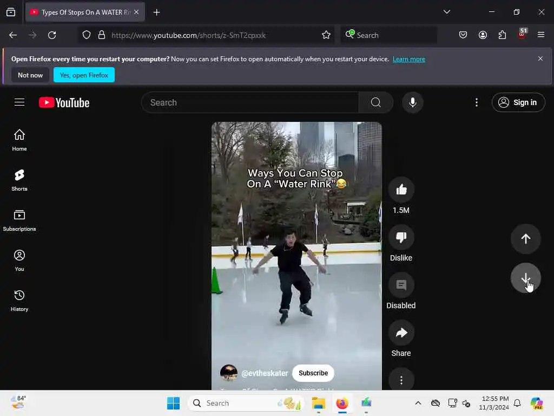Expand the list all tabs chevron
554x416 pixels.
[446, 12]
